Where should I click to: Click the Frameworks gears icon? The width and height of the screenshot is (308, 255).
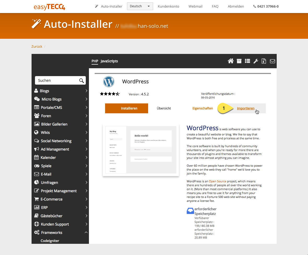tap(37, 232)
